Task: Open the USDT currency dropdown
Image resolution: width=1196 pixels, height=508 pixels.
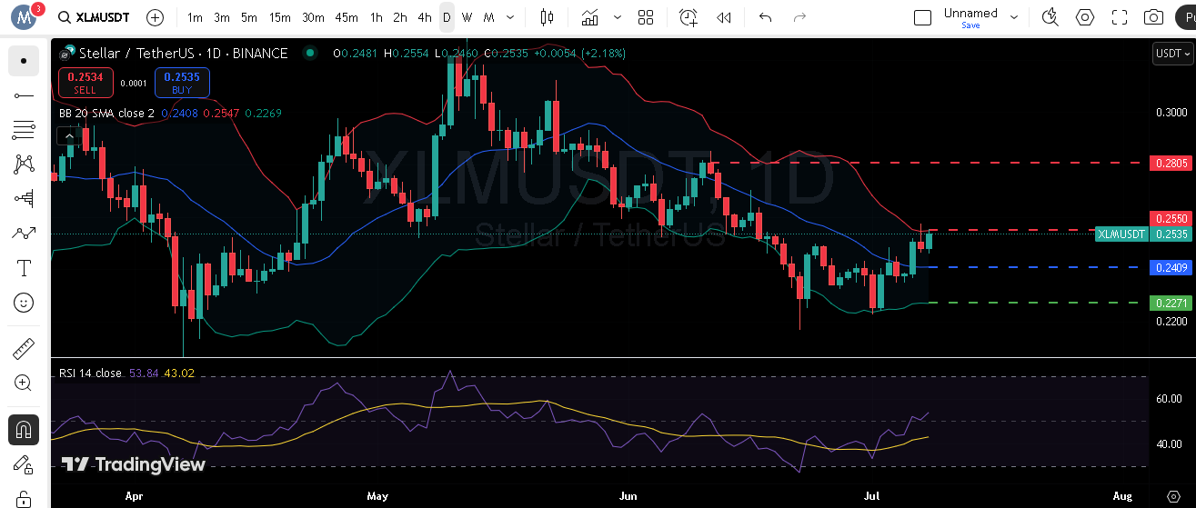Action: click(1171, 54)
